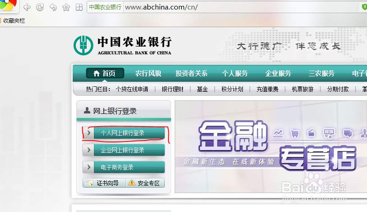Click the browser reload icon

point(40,7)
